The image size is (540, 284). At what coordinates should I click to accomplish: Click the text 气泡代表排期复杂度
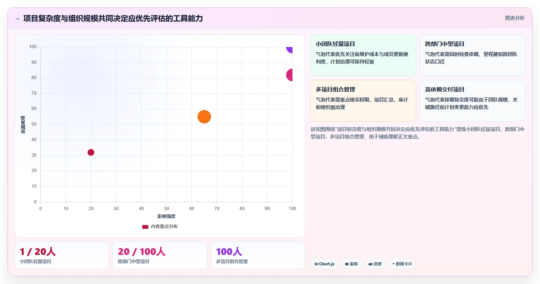[x=471, y=103]
